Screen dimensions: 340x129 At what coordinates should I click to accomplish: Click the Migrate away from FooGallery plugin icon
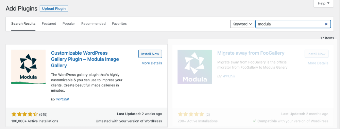pyautogui.click(x=195, y=67)
